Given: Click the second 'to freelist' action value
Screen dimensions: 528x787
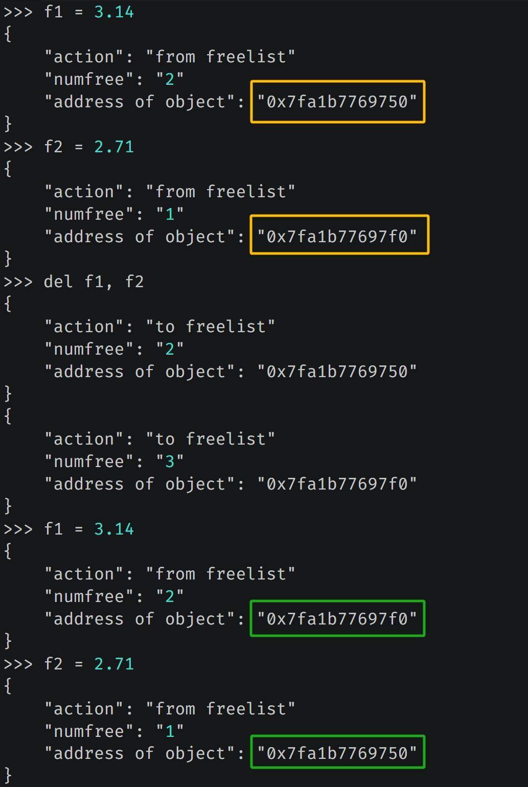Looking at the screenshot, I should pyautogui.click(x=210, y=439).
